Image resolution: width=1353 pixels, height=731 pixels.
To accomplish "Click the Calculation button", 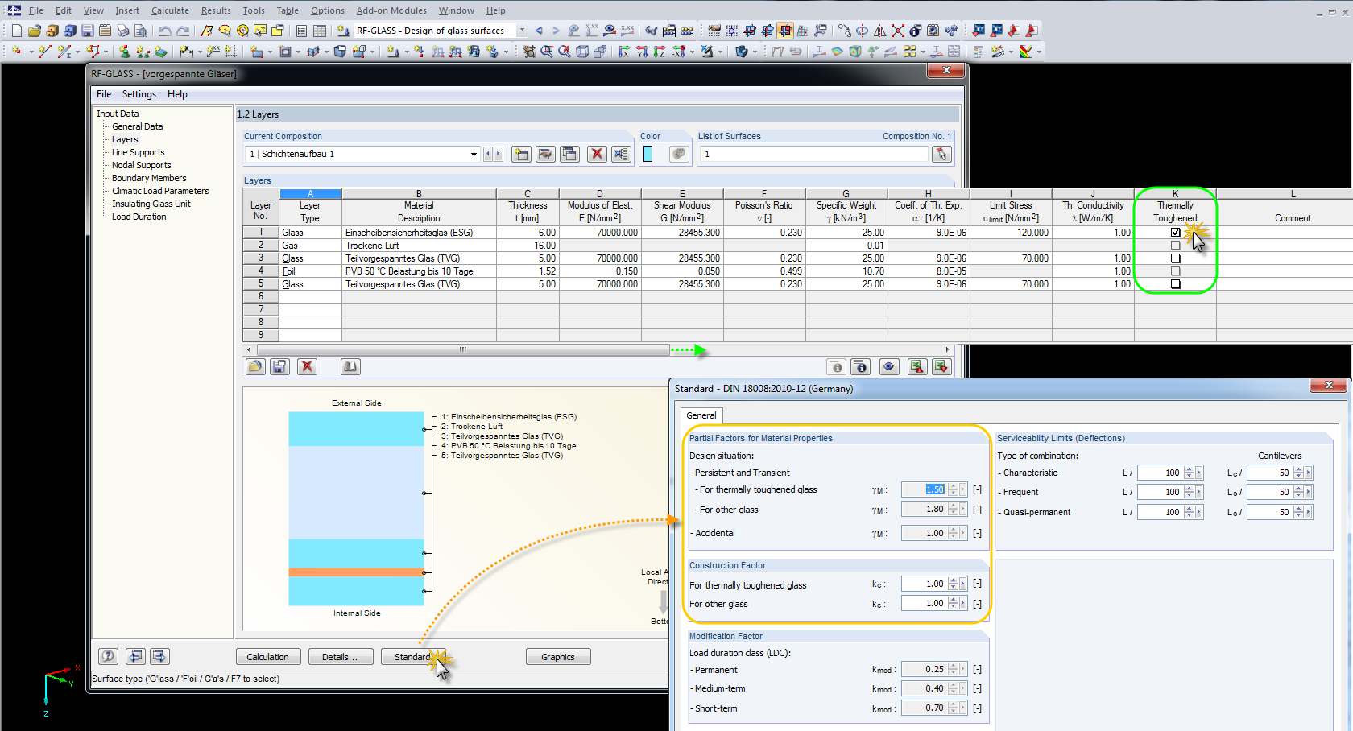I will click(x=267, y=657).
